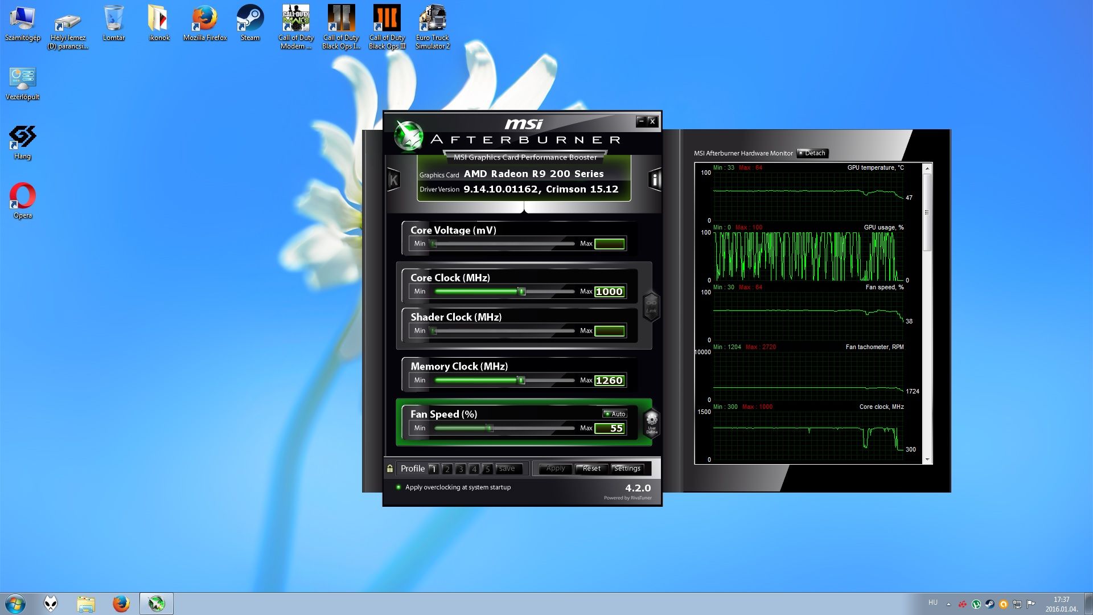
Task: Toggle Apply overclocking at system startup
Action: (x=454, y=487)
